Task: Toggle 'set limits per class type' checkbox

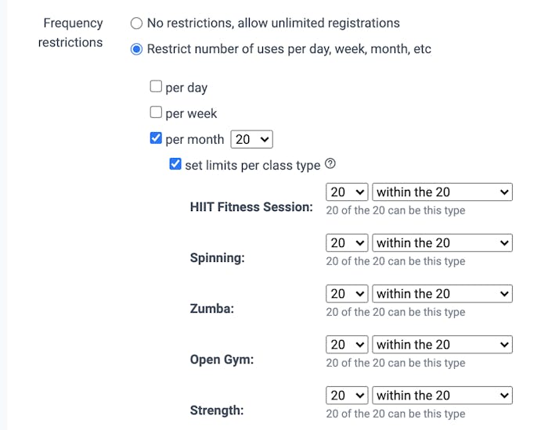Action: coord(175,165)
